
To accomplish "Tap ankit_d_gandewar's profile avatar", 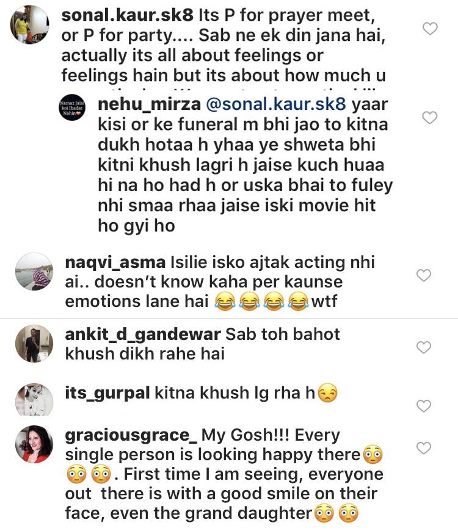I will (34, 344).
